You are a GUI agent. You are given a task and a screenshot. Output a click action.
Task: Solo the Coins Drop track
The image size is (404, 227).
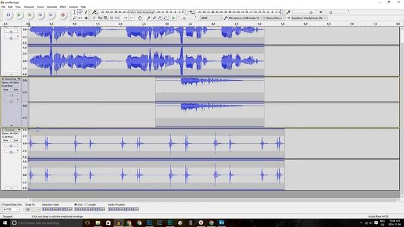16,90
